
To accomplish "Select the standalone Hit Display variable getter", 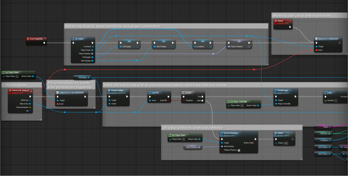I will (x=82, y=77).
